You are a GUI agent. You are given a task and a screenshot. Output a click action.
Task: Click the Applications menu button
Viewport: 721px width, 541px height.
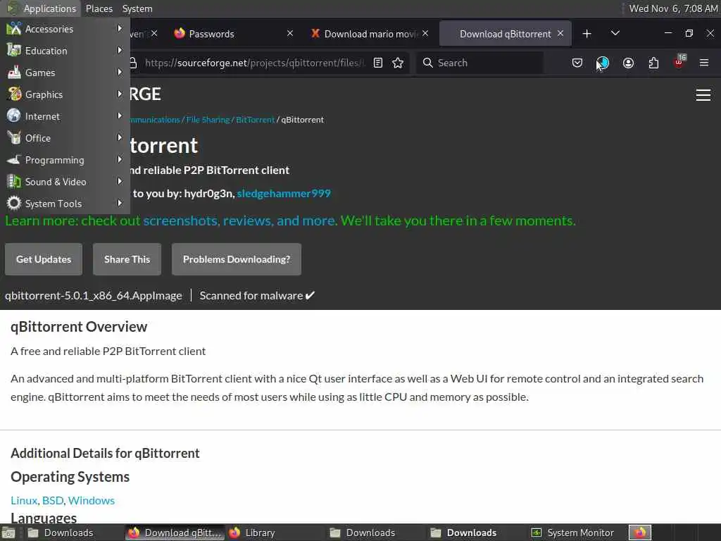point(42,8)
